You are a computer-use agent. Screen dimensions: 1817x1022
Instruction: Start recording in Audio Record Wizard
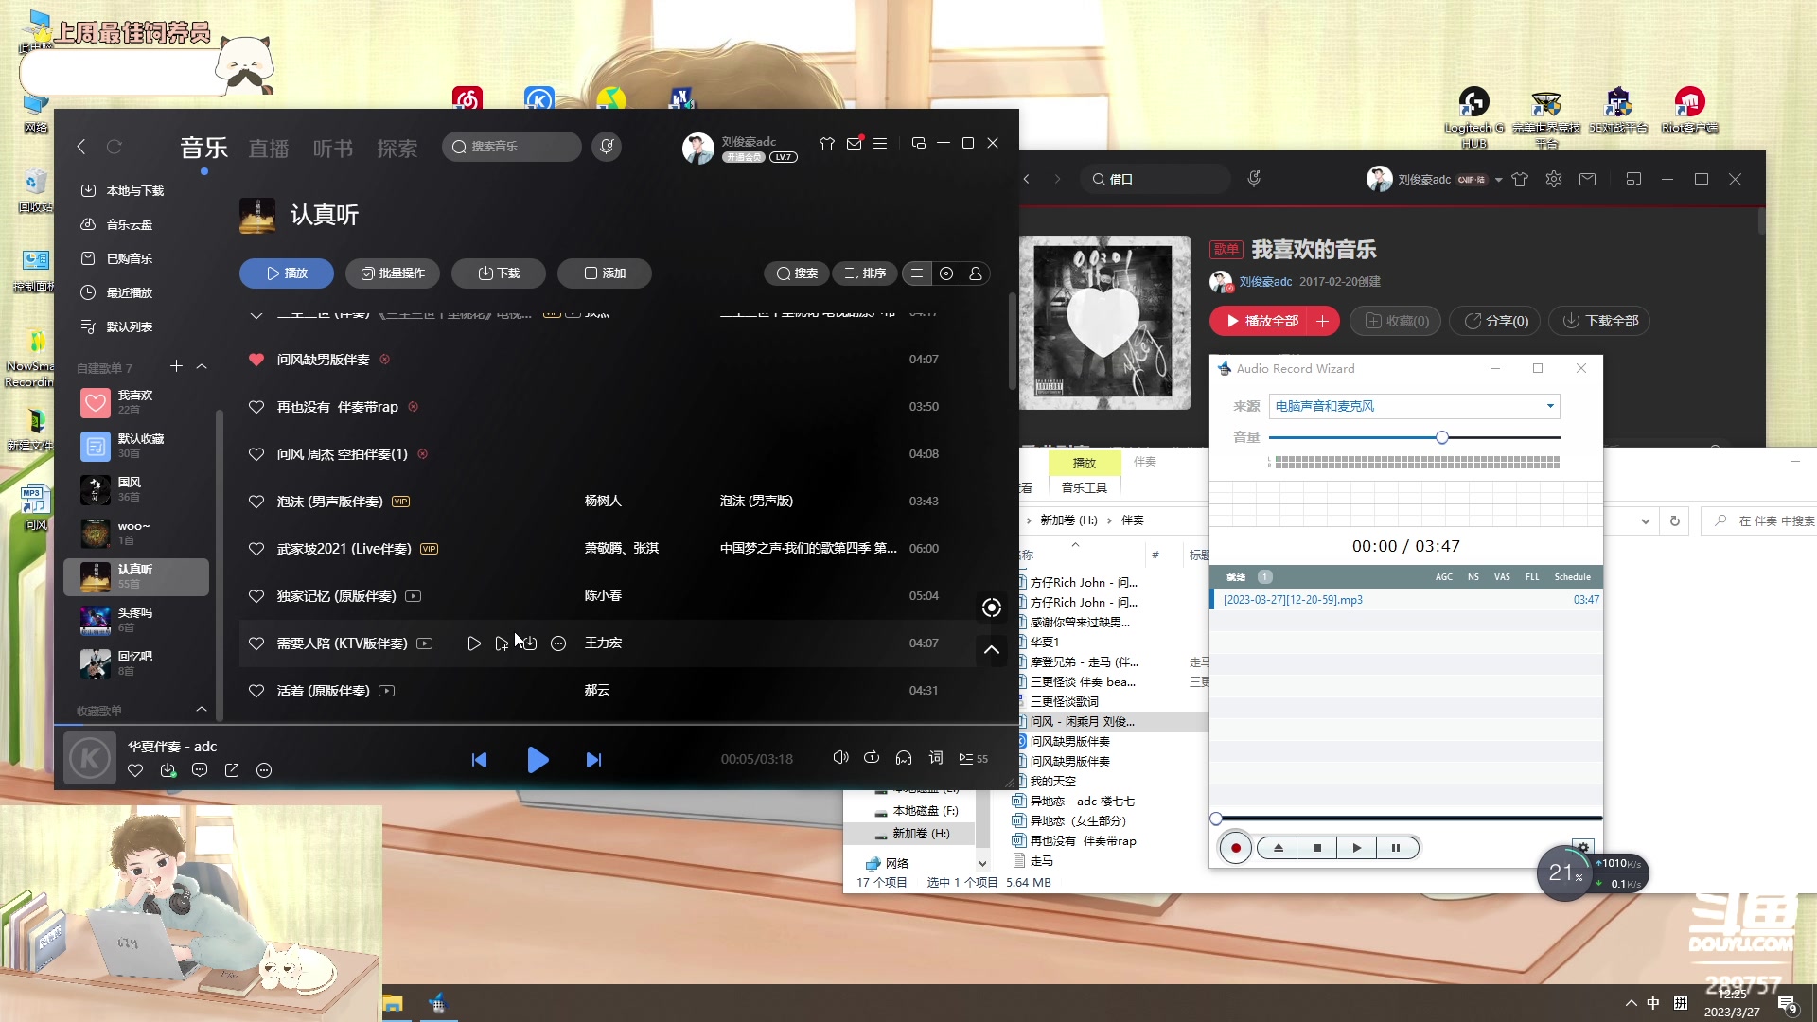pos(1235,848)
